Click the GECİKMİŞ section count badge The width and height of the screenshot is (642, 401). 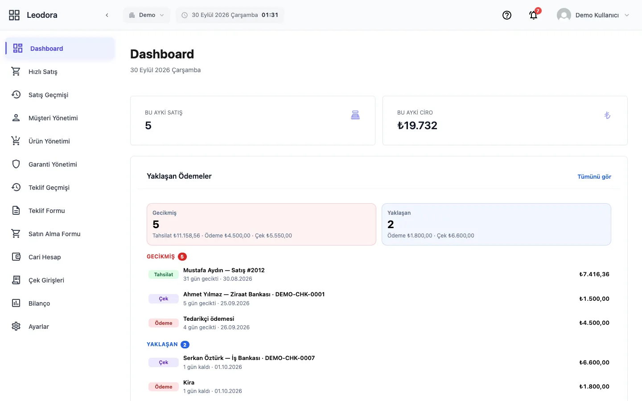(x=182, y=257)
